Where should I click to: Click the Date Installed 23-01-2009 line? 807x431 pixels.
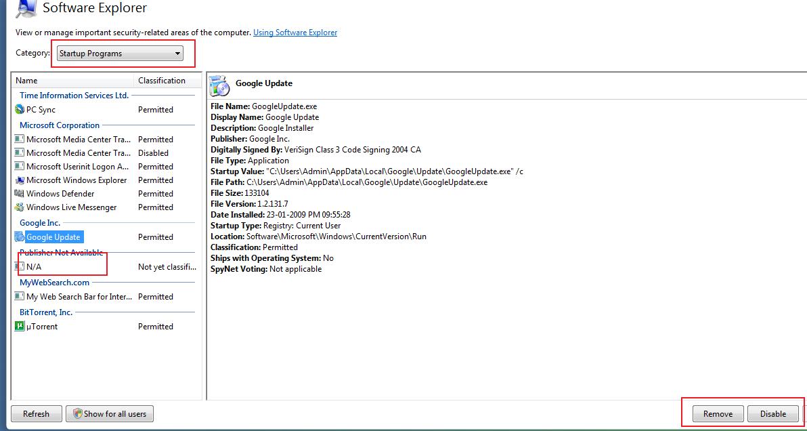(x=280, y=215)
